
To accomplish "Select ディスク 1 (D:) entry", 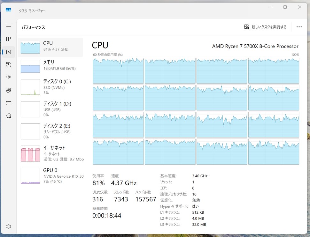I will [x=50, y=109].
